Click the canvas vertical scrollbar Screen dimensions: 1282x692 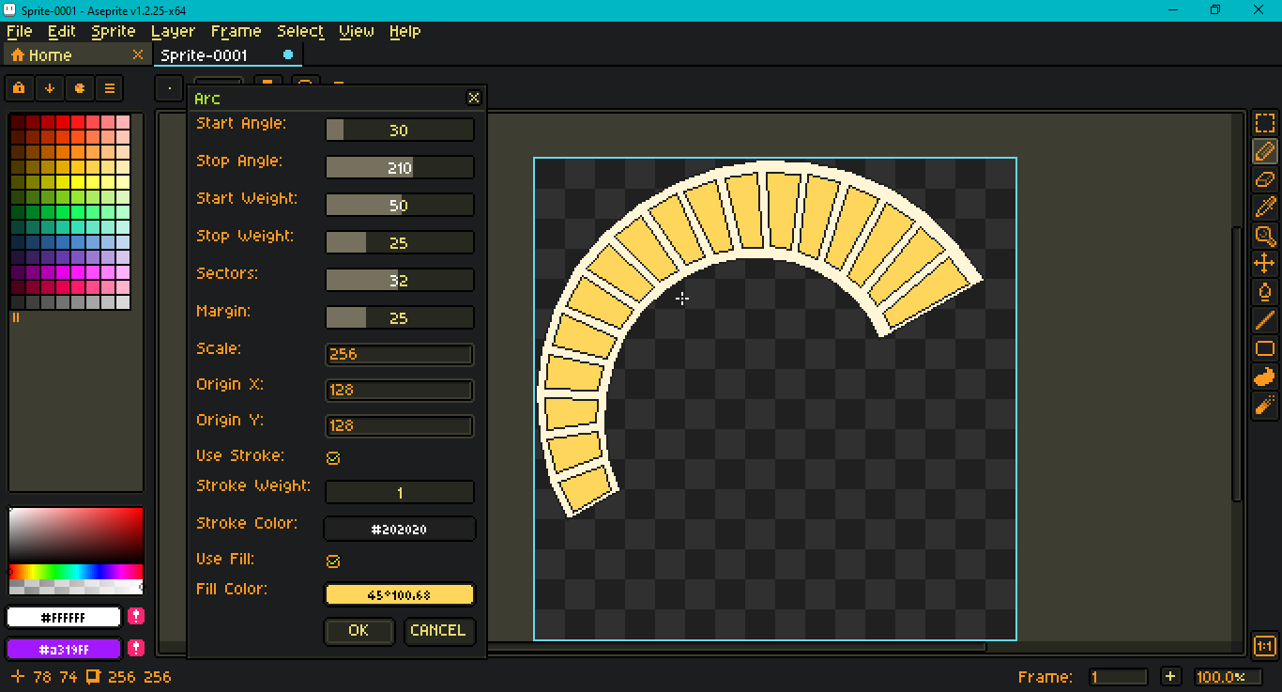click(1237, 364)
